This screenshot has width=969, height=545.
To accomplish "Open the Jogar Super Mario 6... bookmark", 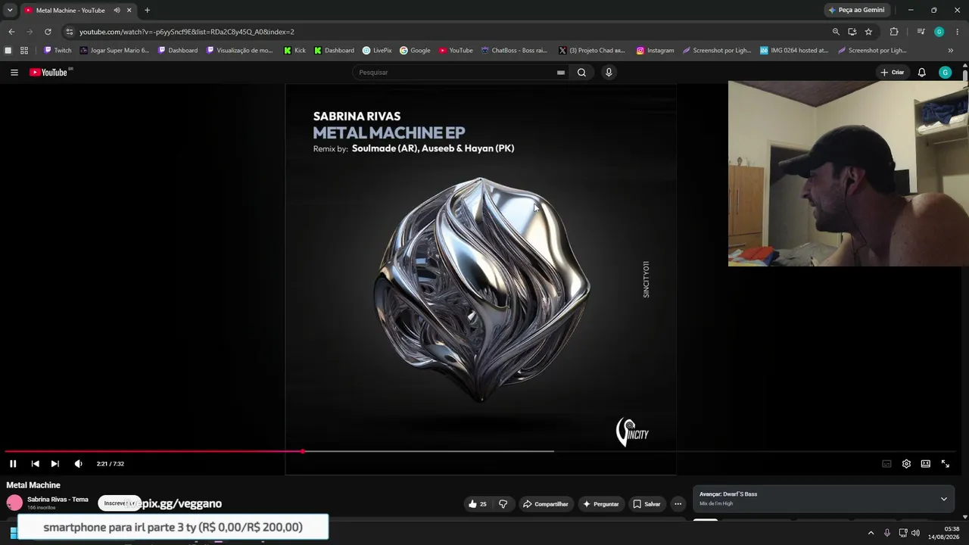I will [114, 51].
